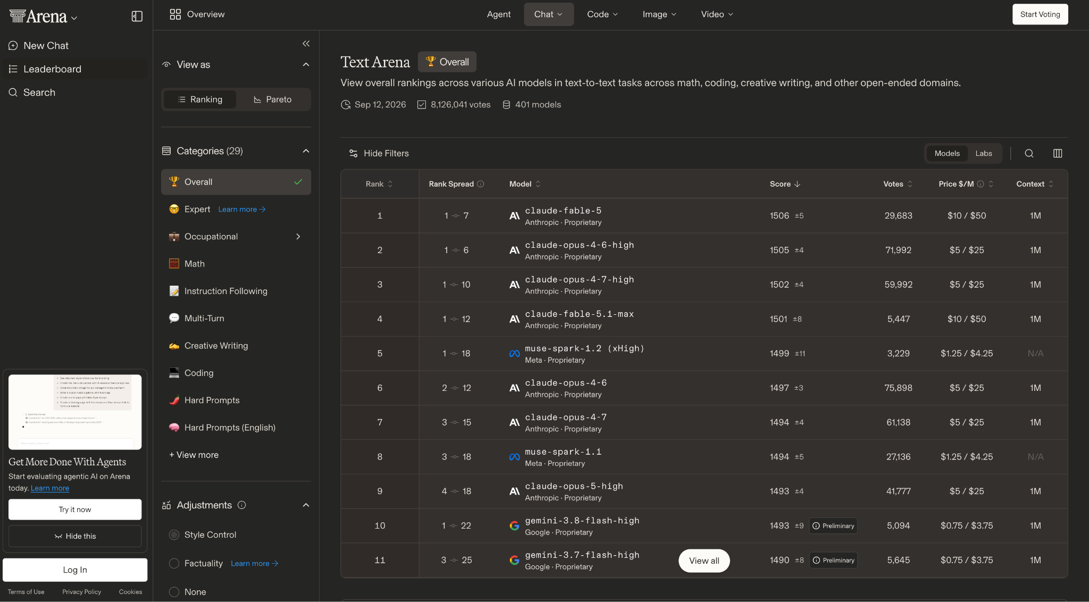Image resolution: width=1089 pixels, height=602 pixels.
Task: Open the Chat dropdown menu
Action: point(549,14)
